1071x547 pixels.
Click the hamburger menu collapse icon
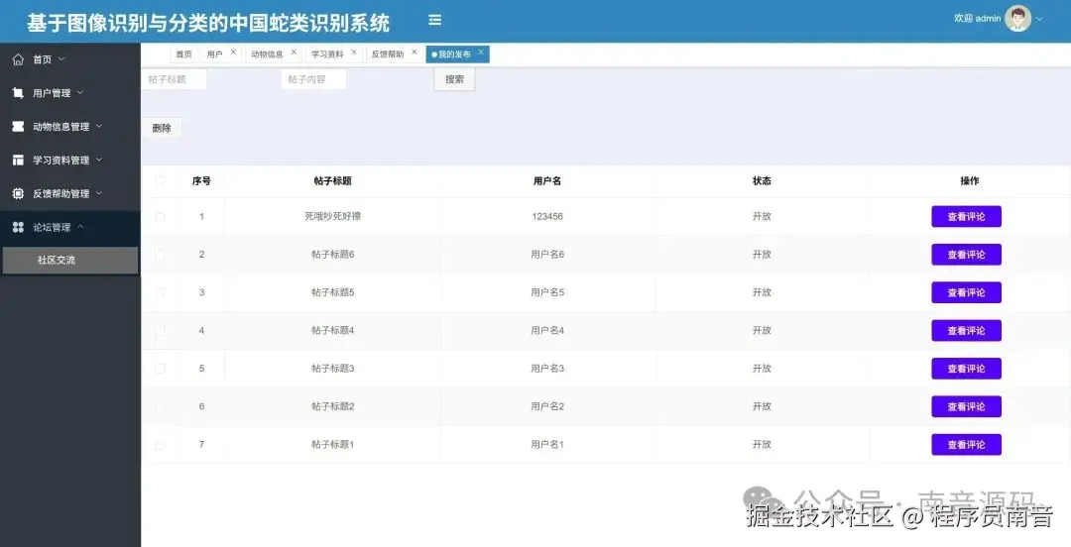tap(434, 20)
